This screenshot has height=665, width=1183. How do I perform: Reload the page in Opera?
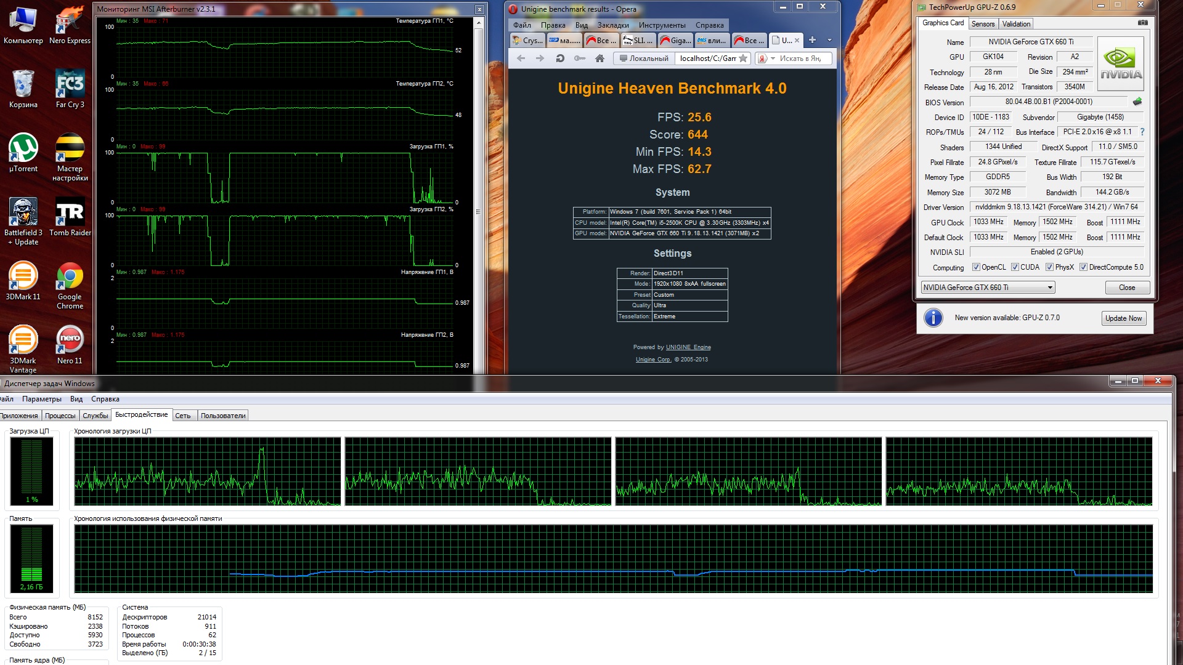point(559,58)
